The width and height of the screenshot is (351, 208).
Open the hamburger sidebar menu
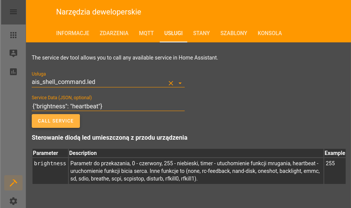point(13,12)
